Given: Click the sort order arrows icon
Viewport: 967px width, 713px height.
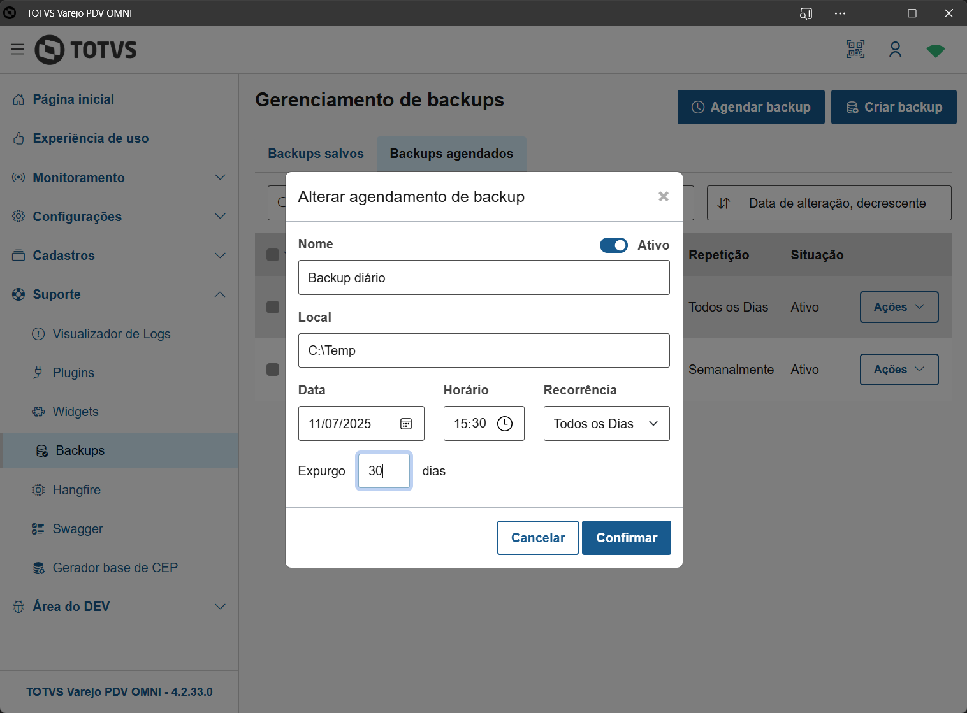Looking at the screenshot, I should (723, 203).
